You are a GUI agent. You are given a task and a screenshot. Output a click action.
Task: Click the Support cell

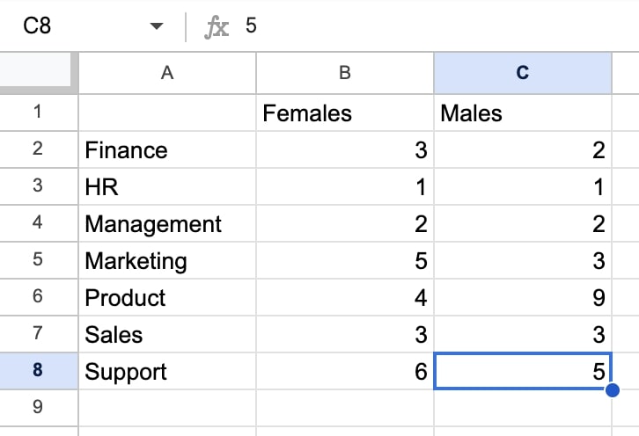click(x=167, y=371)
